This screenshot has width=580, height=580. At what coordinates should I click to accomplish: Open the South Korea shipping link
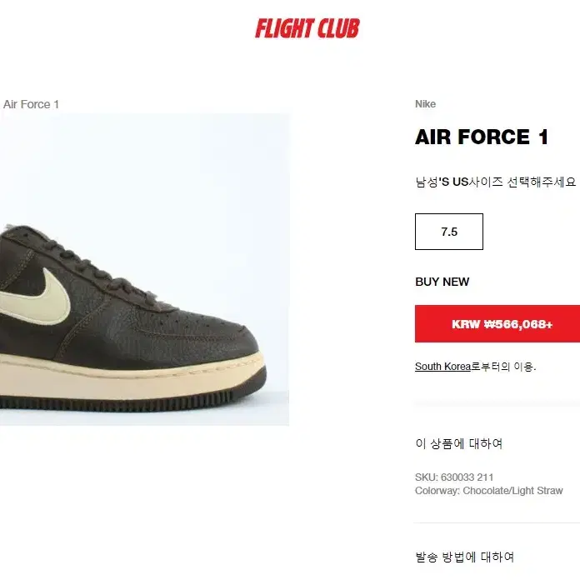(x=442, y=367)
